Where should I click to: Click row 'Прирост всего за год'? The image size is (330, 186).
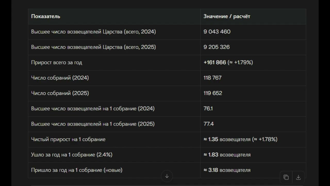pyautogui.click(x=167, y=63)
